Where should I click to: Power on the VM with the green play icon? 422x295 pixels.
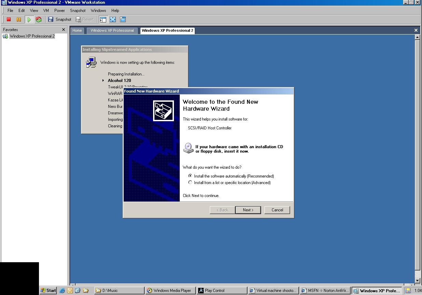(29, 19)
